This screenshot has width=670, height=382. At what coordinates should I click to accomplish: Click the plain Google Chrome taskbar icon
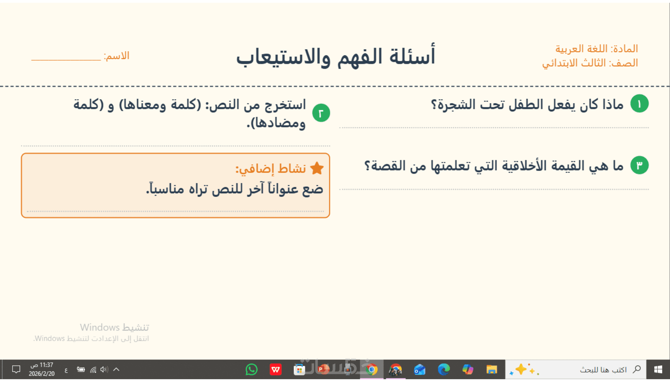pyautogui.click(x=371, y=369)
